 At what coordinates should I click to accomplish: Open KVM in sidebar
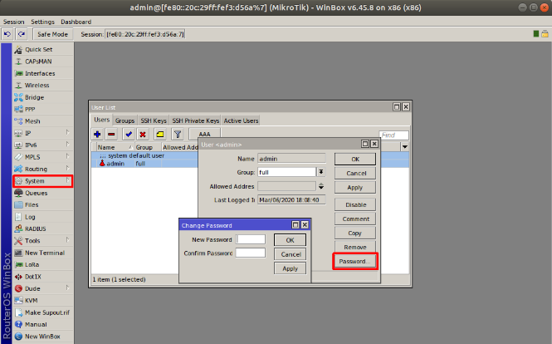pos(43,300)
